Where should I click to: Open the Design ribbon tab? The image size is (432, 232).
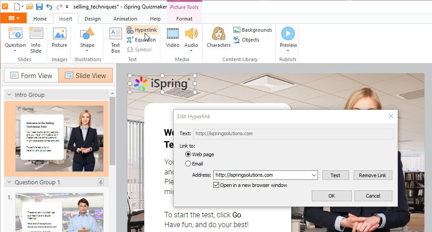93,19
